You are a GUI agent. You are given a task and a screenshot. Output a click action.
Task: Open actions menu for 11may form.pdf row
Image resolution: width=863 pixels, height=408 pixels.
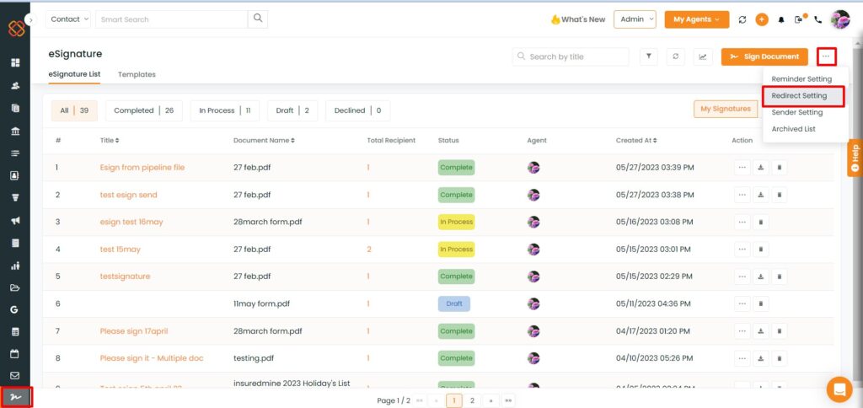[742, 303]
